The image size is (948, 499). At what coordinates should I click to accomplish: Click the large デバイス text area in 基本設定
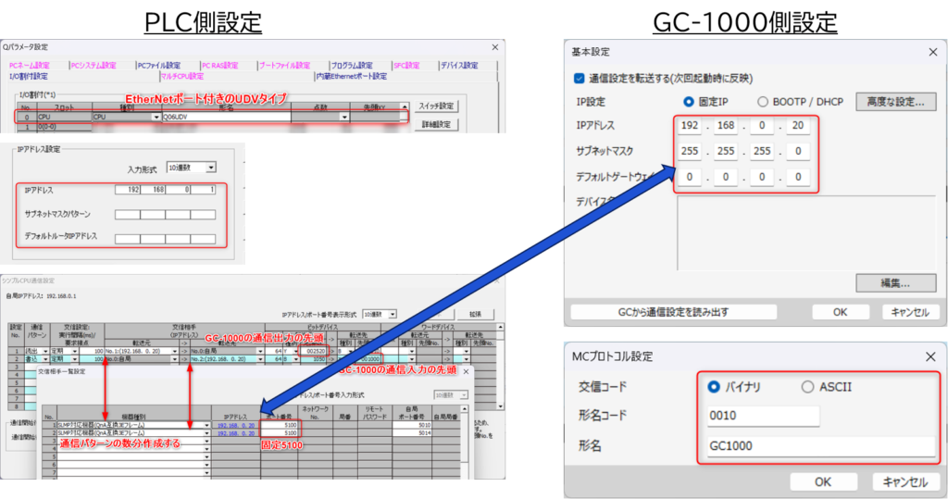pos(806,233)
